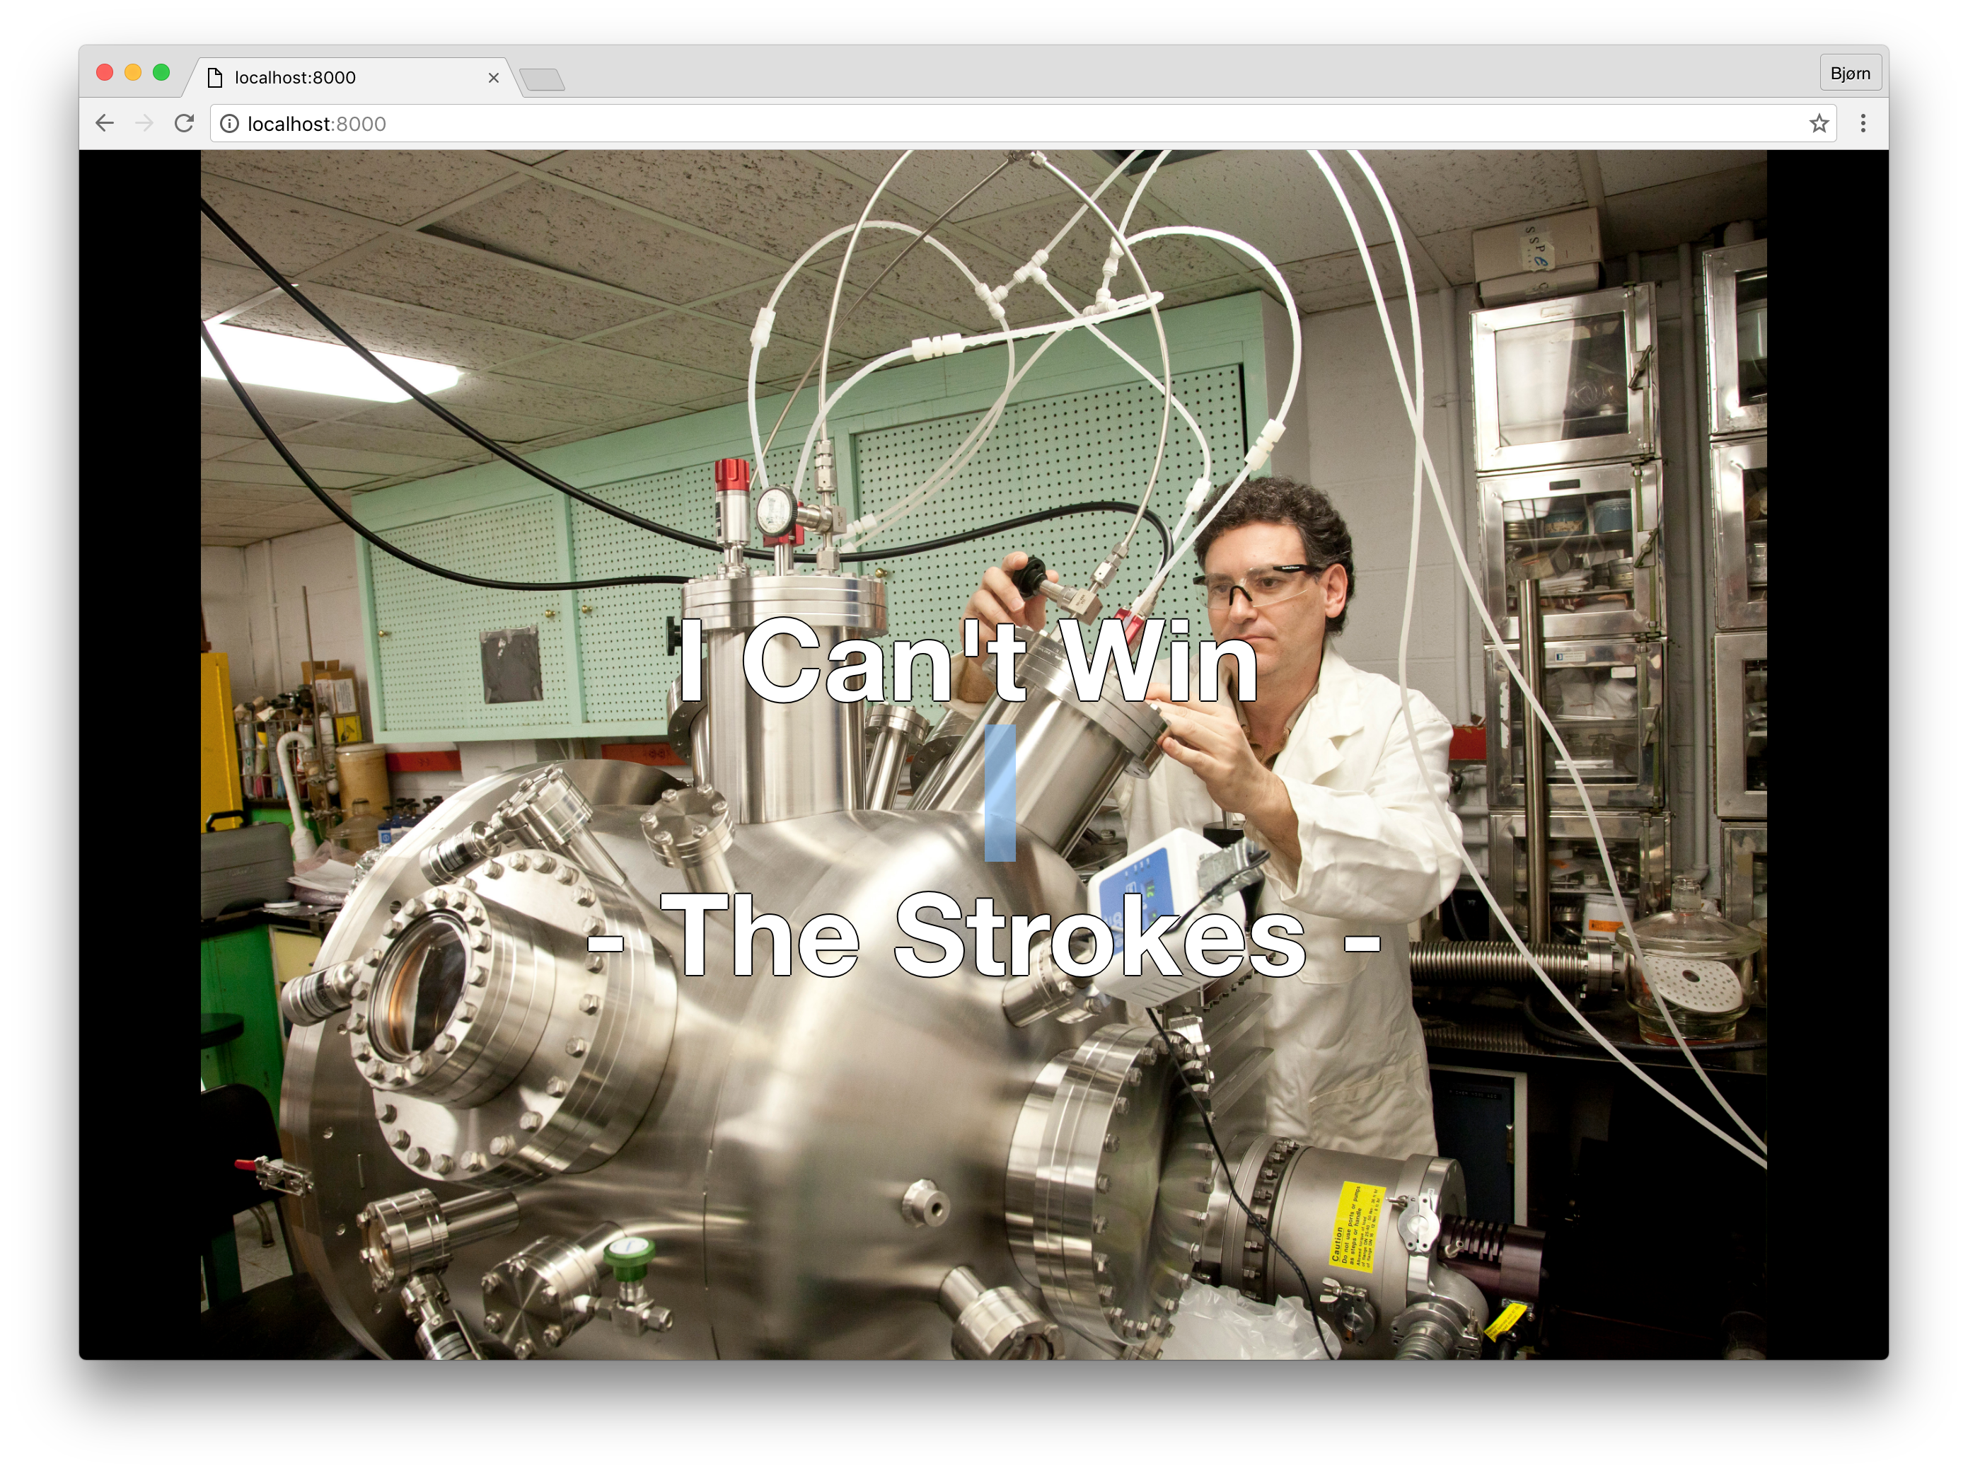Click the browser back arrow
Image resolution: width=1968 pixels, height=1473 pixels.
[x=105, y=124]
